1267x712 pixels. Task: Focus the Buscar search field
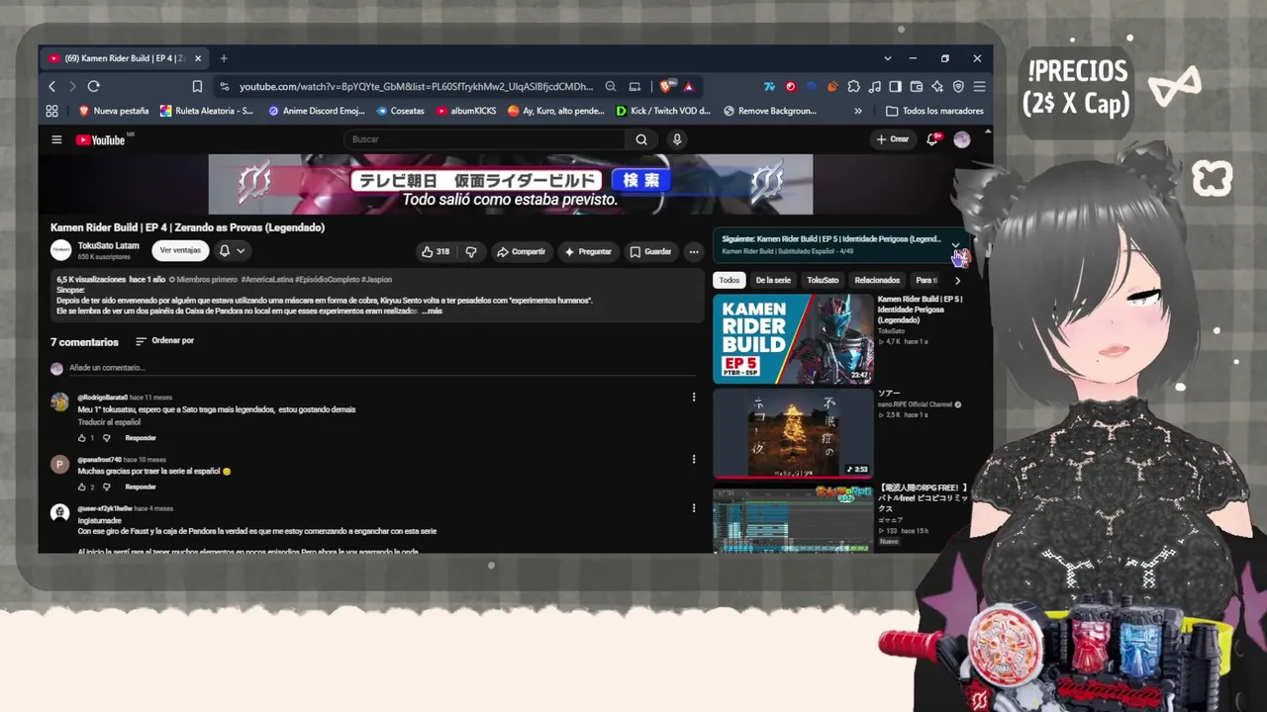coord(485,139)
